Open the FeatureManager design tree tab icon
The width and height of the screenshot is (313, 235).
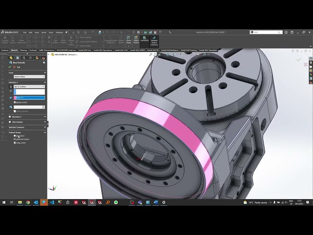11,58
